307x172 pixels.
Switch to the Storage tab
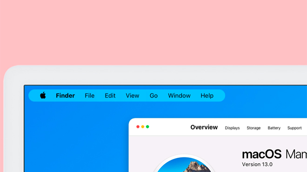pos(254,128)
